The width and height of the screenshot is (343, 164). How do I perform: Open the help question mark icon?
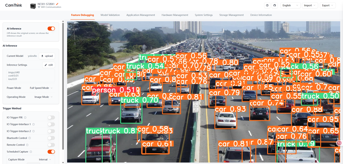point(267,6)
